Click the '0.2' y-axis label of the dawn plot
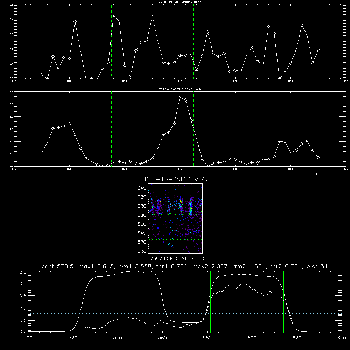Image resolution: width=350 pixels, height=350 pixels. coord(12,49)
